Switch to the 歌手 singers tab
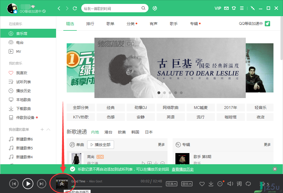 (173, 24)
